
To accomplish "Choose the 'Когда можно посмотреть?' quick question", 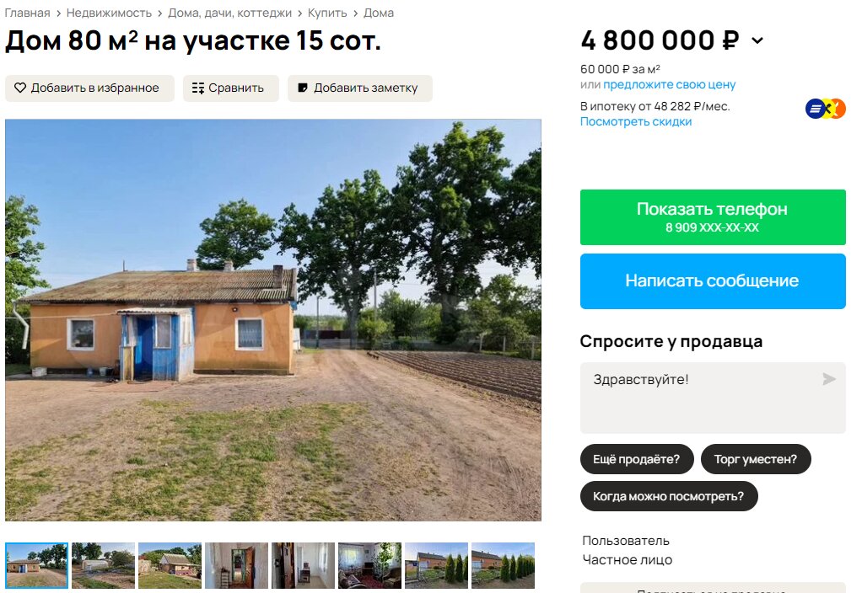I will tap(669, 496).
